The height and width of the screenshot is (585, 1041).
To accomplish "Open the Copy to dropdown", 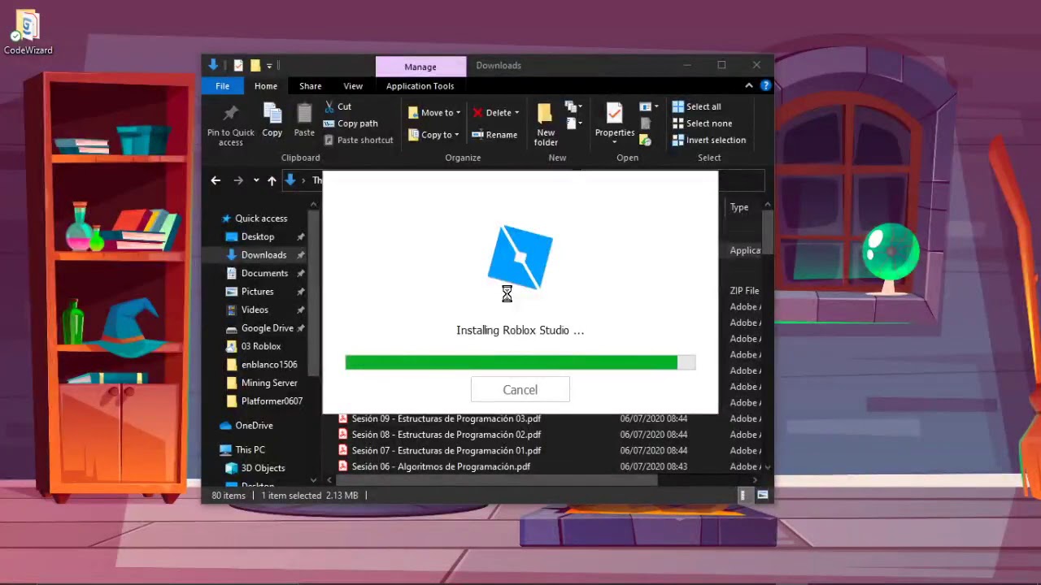I will tap(434, 135).
